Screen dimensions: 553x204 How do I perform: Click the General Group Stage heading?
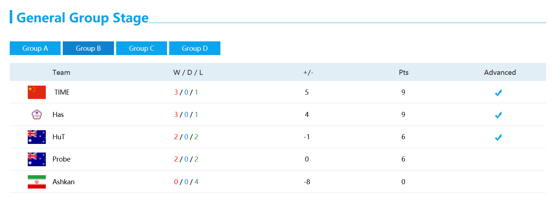(83, 18)
